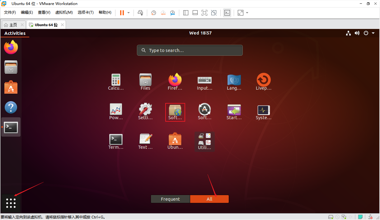Viewport: 380px width, 220px height.
Task: Launch Files from the application grid
Action: point(145,82)
